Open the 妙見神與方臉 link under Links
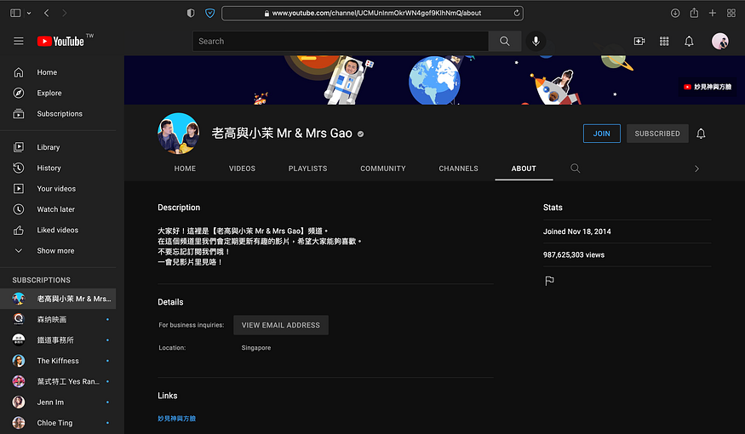745x434 pixels. 177,419
